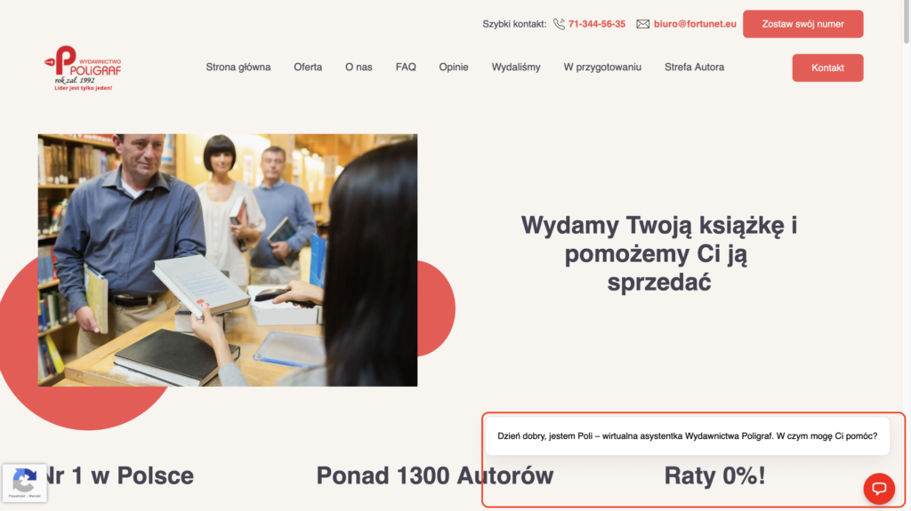Click the Zostaw swój numer button
911x511 pixels.
[803, 24]
